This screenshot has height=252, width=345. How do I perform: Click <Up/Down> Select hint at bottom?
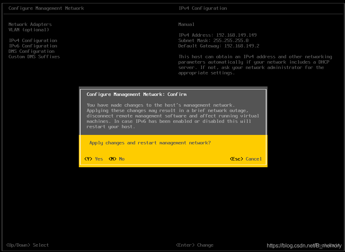(28, 245)
